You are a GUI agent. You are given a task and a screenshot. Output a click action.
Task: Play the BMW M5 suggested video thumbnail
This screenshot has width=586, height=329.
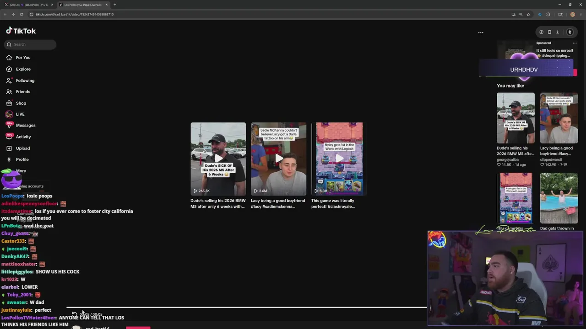pos(218,159)
